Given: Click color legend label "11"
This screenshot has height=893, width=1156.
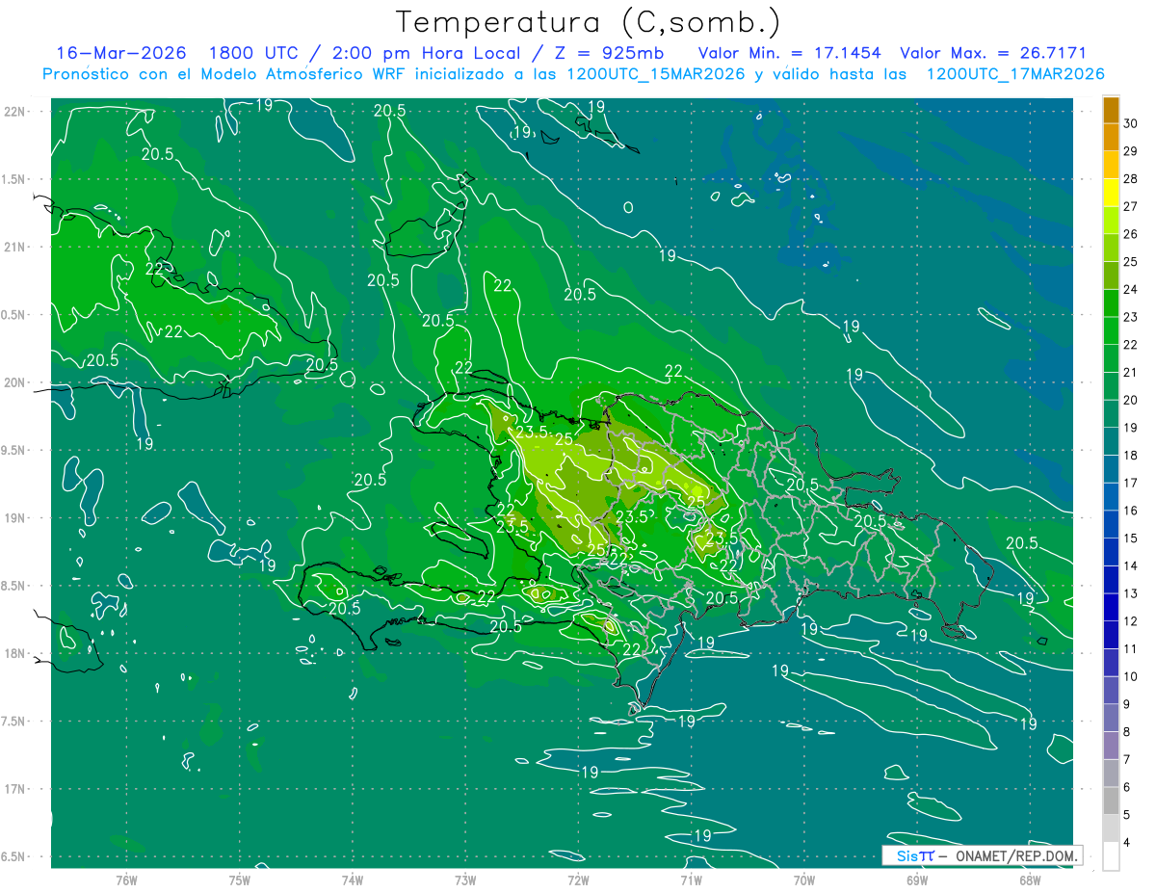Looking at the screenshot, I should 1131,648.
